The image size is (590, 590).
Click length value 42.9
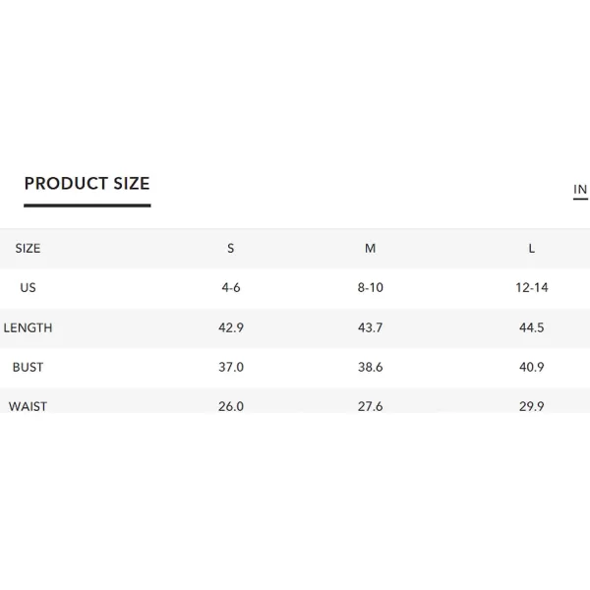pyautogui.click(x=231, y=327)
